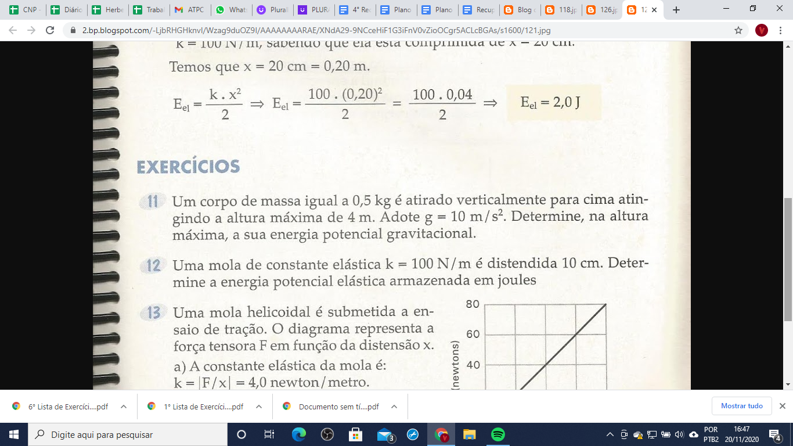Launch Microsoft Edge from taskbar
793x446 pixels.
coord(298,434)
